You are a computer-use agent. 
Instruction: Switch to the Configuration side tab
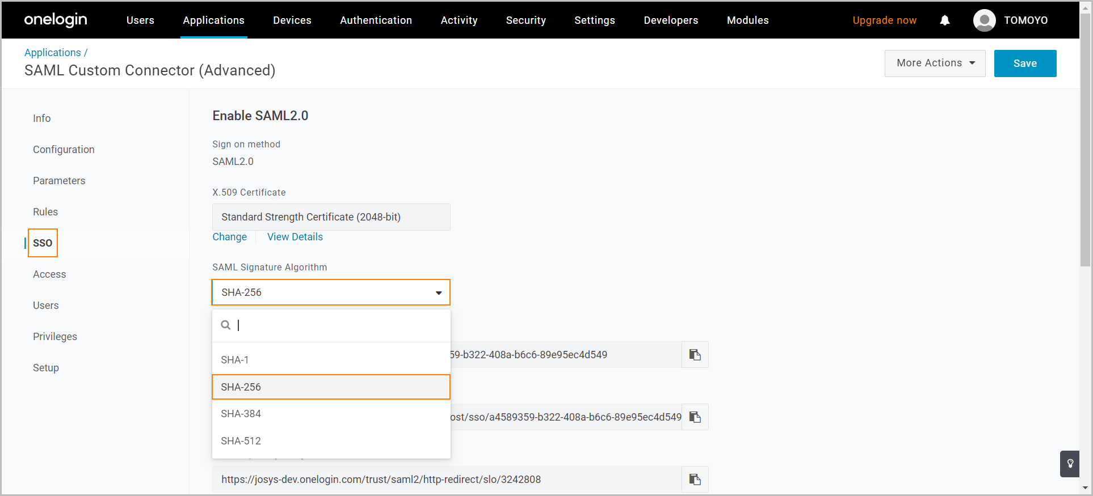[x=64, y=150]
